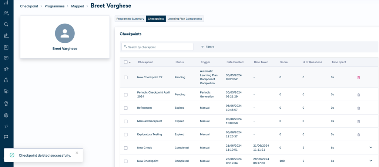Click date taken 21/06/2024 11:11:21
The width and height of the screenshot is (379, 167).
261,147
